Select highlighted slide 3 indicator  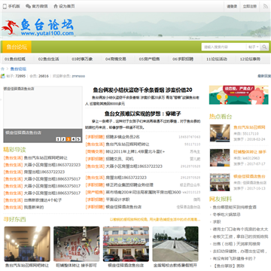coord(69,139)
